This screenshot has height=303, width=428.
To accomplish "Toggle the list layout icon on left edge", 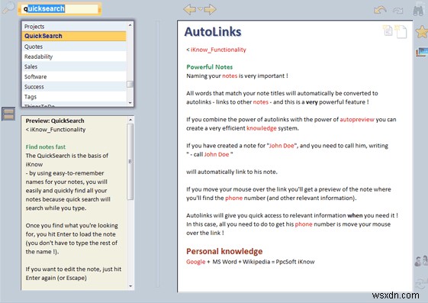I will [8, 114].
